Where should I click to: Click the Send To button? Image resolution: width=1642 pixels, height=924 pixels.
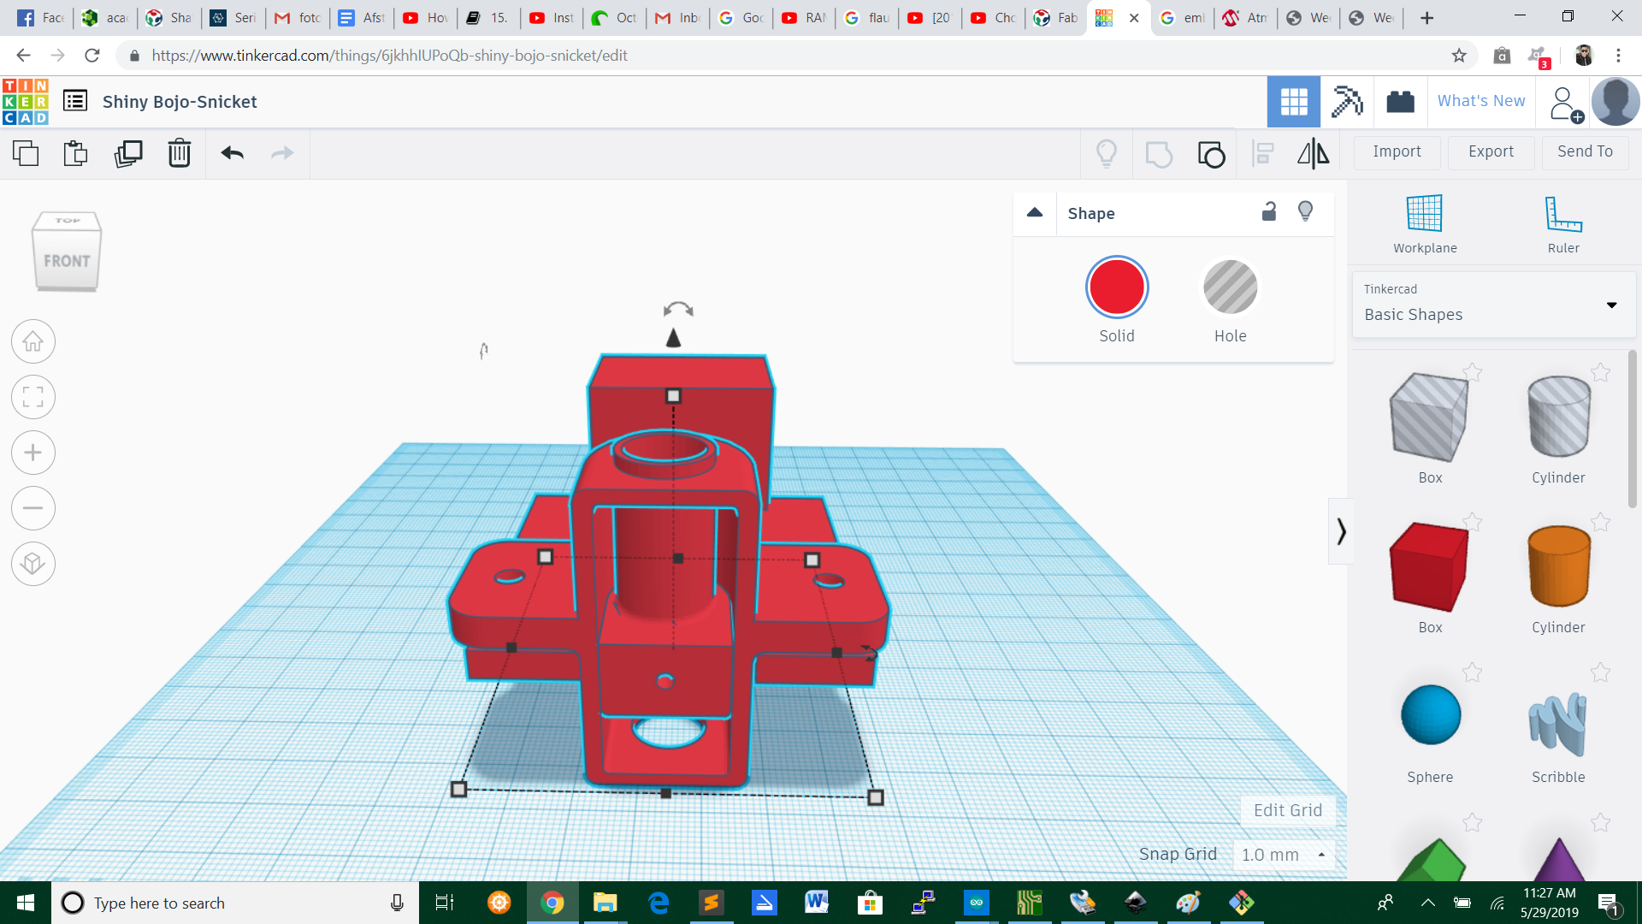click(x=1585, y=151)
